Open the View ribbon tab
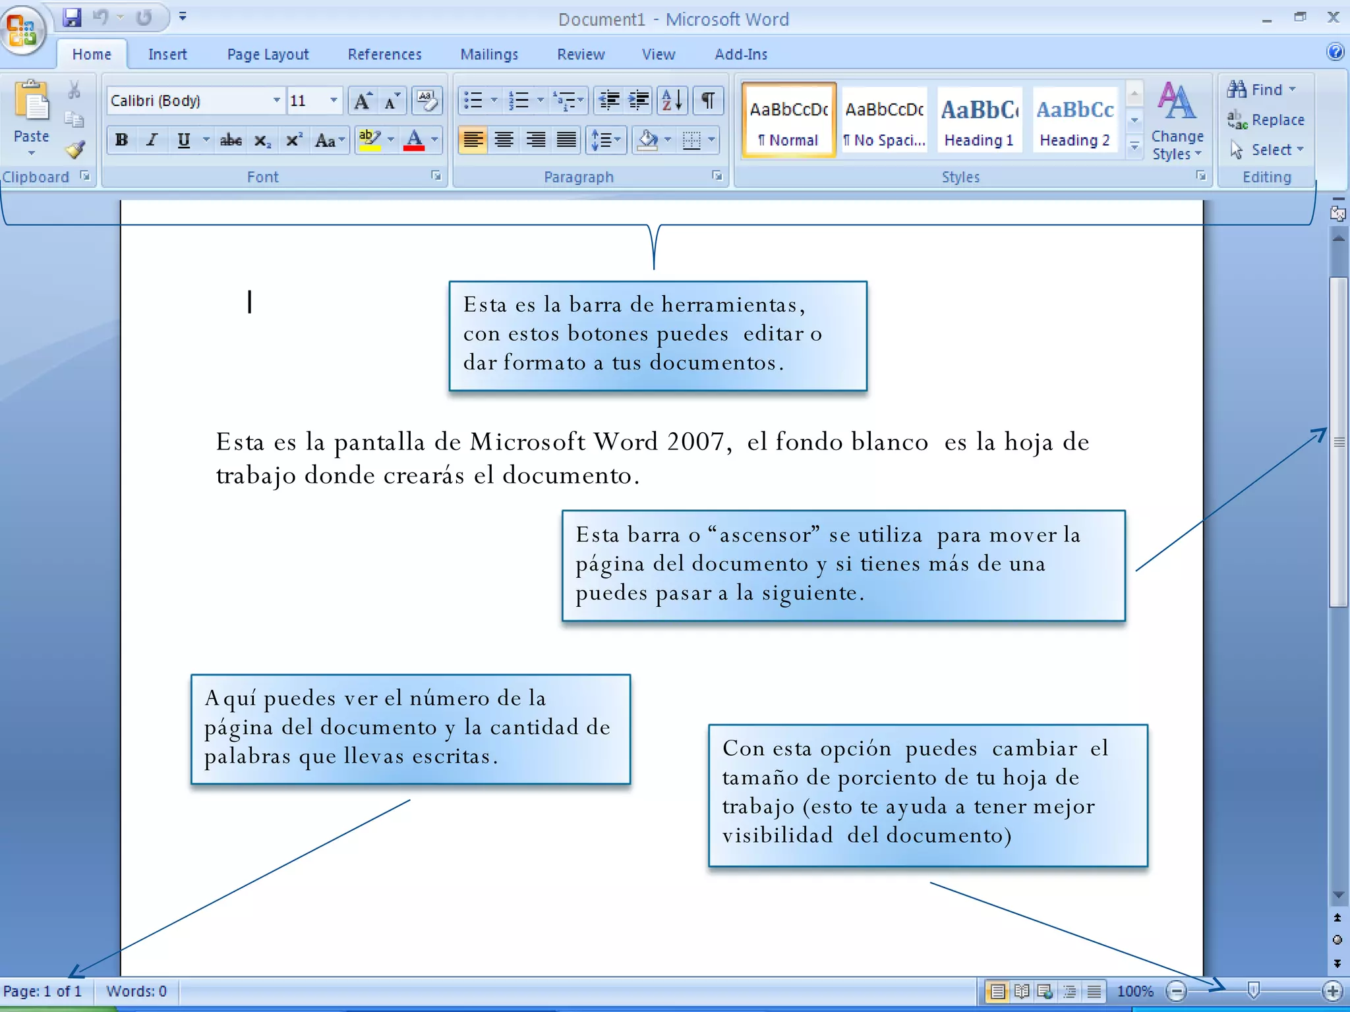Viewport: 1350px width, 1012px height. click(659, 54)
